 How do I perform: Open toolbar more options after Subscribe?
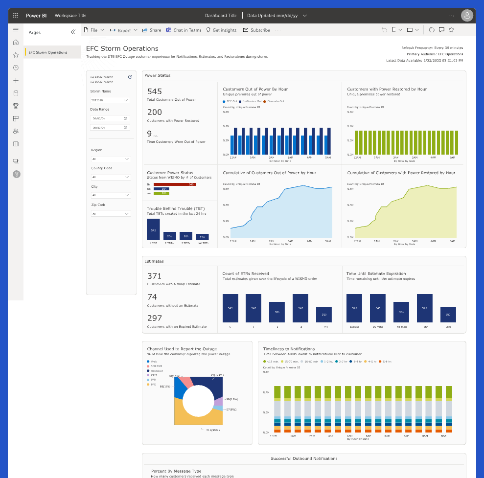click(277, 30)
